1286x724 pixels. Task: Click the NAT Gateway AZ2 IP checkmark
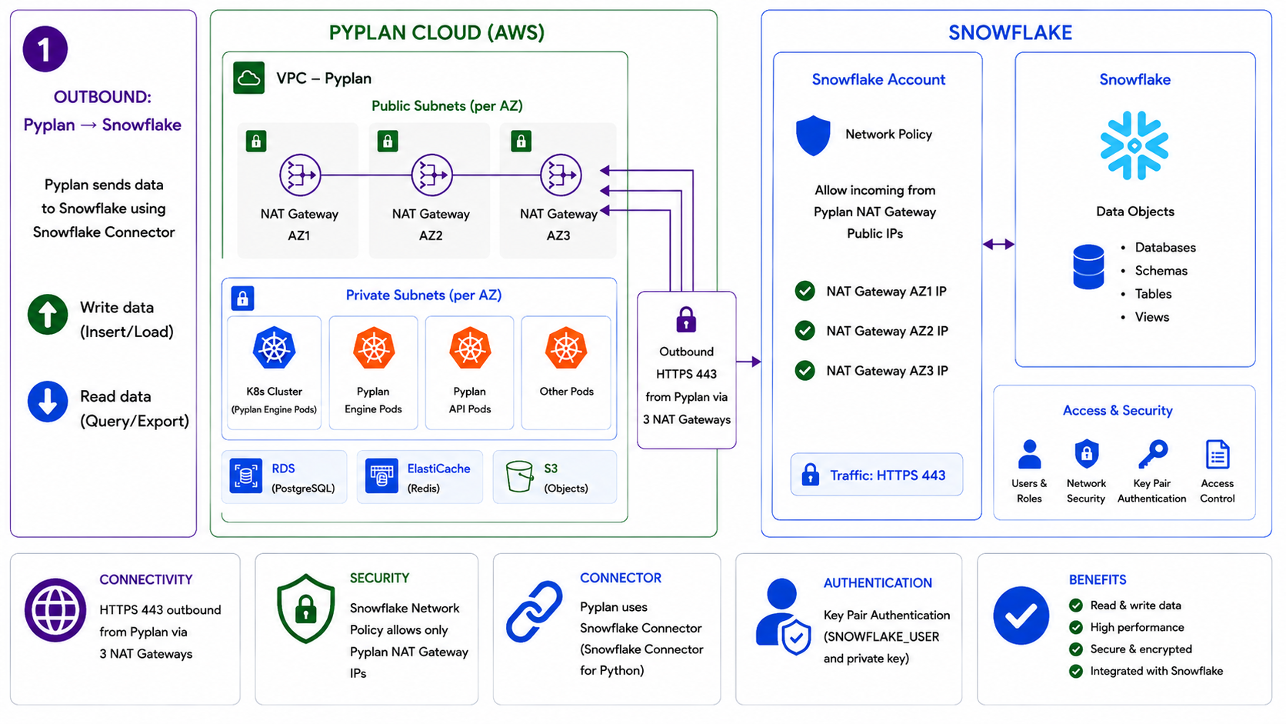(x=805, y=331)
